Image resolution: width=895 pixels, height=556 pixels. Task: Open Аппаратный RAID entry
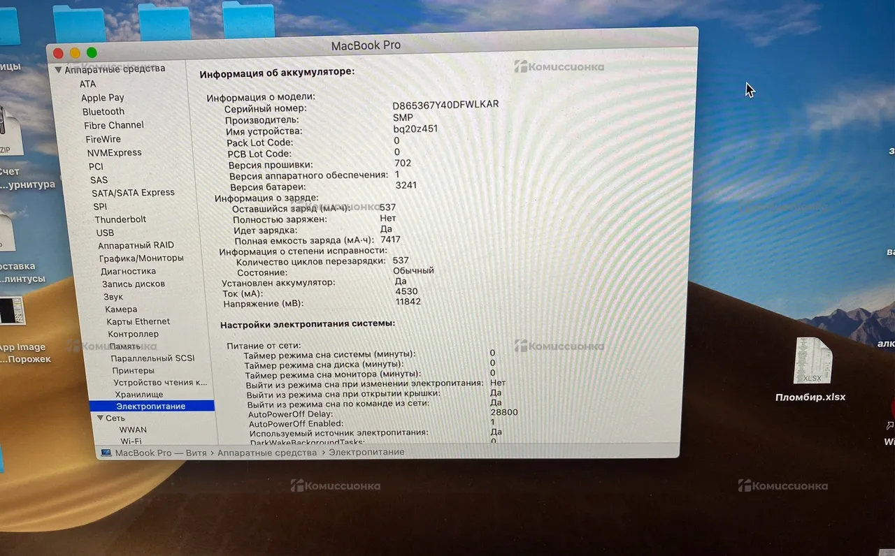[136, 245]
